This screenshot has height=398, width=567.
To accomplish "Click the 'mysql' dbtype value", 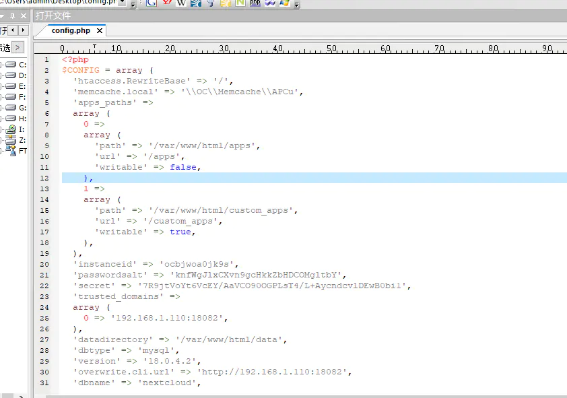I will 156,351.
